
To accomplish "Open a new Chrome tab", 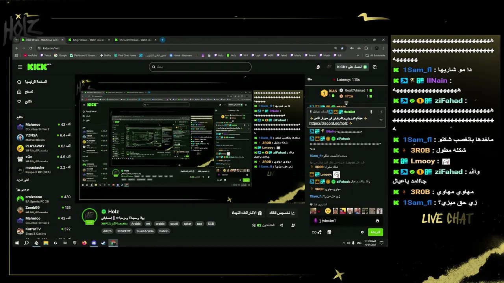I will click(x=162, y=40).
